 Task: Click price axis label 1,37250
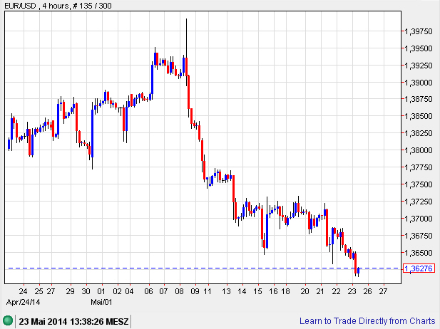coord(419,202)
